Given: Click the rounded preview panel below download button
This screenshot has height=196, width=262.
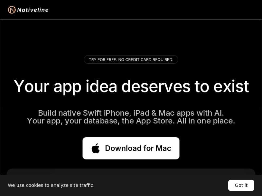Looking at the screenshot, I should tap(131, 172).
